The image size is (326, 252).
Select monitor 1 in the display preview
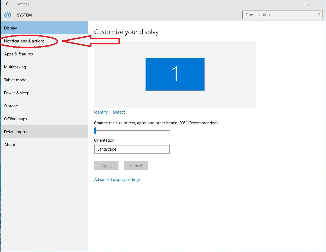click(175, 74)
